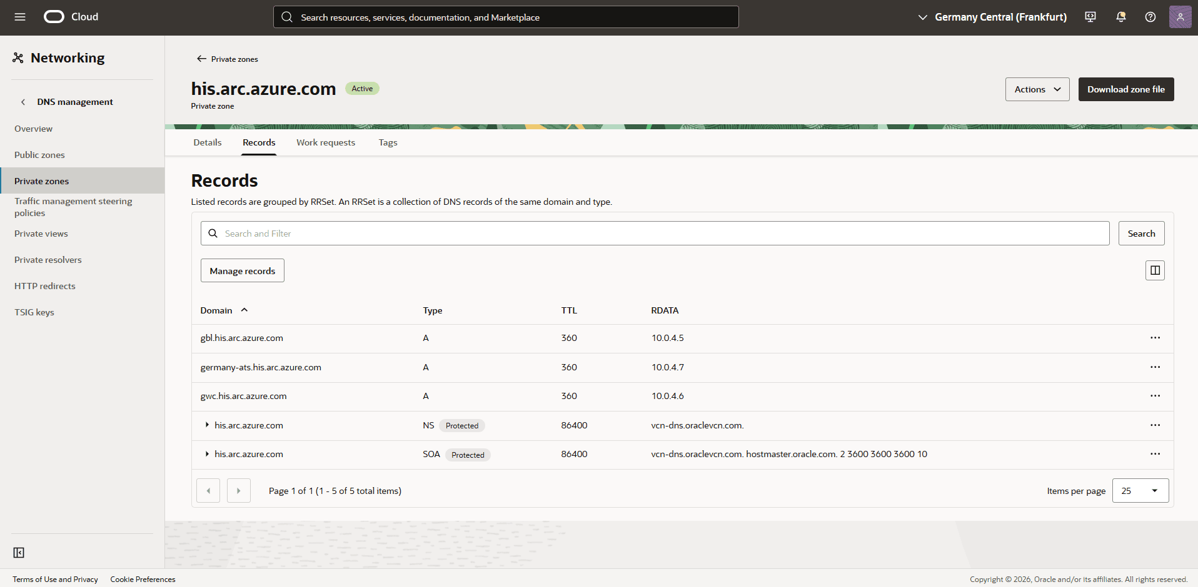Select the Records tab
This screenshot has height=587, width=1198.
[259, 142]
